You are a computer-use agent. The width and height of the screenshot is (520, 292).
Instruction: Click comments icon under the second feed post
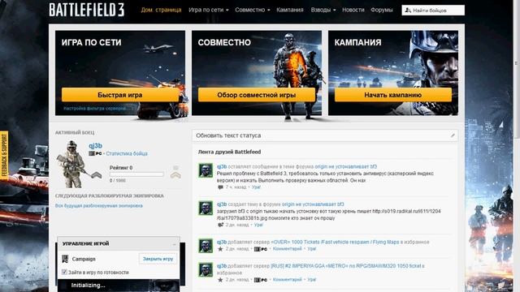pyautogui.click(x=220, y=225)
